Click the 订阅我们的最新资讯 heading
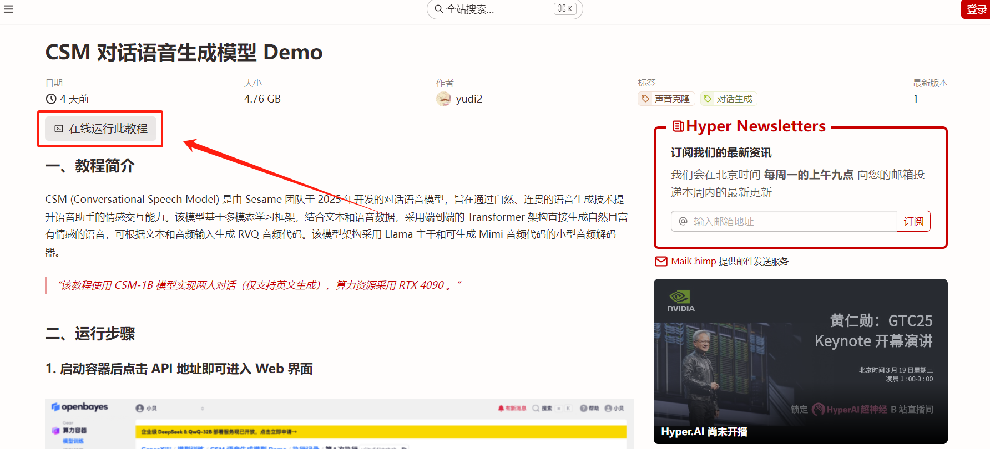Screen dimensions: 990x449 tap(721, 152)
